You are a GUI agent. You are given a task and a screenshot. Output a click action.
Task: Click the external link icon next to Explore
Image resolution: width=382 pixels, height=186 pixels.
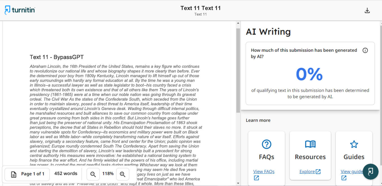pyautogui.click(x=318, y=172)
